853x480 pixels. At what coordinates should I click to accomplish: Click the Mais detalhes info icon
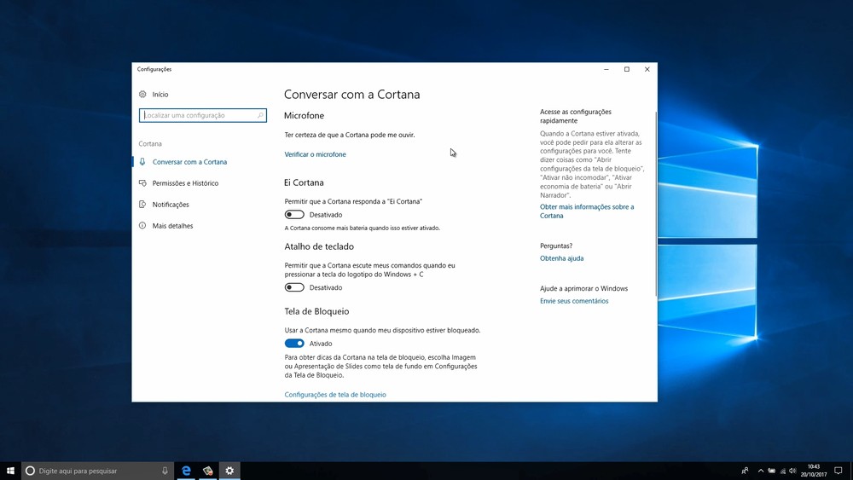pos(142,226)
